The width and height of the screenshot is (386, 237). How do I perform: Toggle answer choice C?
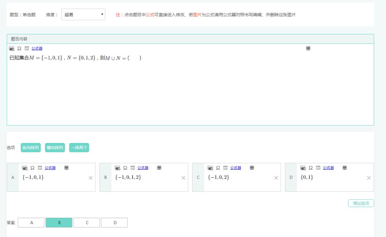pos(87,222)
